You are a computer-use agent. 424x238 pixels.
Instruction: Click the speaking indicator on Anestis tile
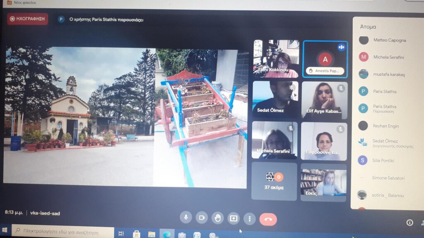[341, 47]
